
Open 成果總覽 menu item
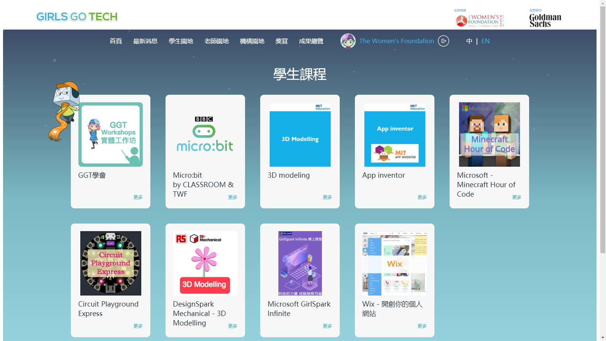311,41
